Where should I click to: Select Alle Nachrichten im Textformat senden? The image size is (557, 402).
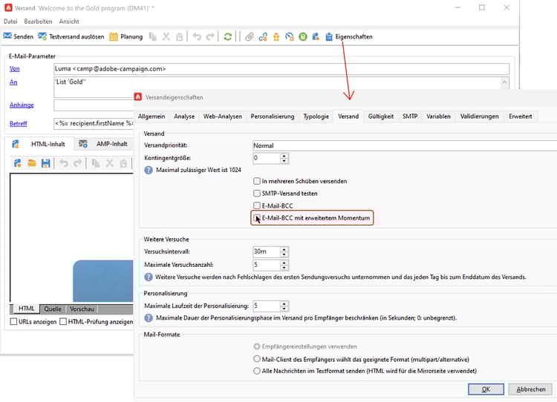pyautogui.click(x=257, y=371)
